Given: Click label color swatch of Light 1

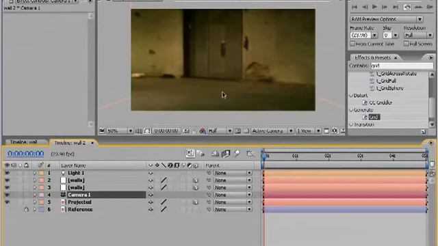Looking at the screenshot, I should click(41, 173).
